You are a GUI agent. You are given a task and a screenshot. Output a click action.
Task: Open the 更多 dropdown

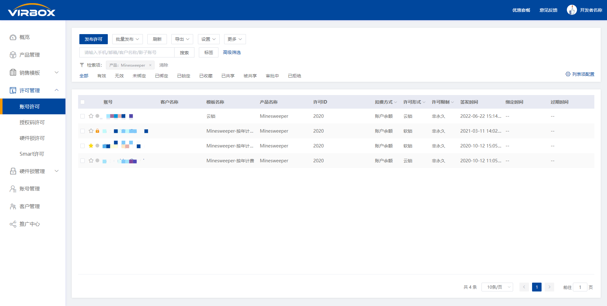pos(235,39)
